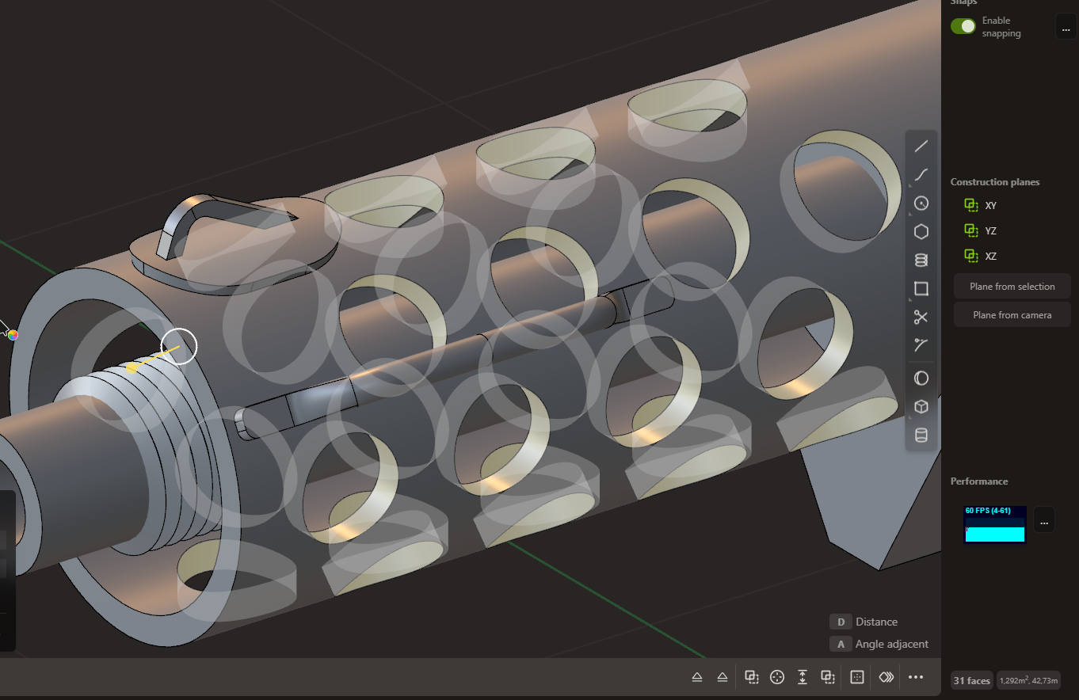Pick the Polygon hexagon tool
Screen dimensions: 1079x700
(921, 231)
